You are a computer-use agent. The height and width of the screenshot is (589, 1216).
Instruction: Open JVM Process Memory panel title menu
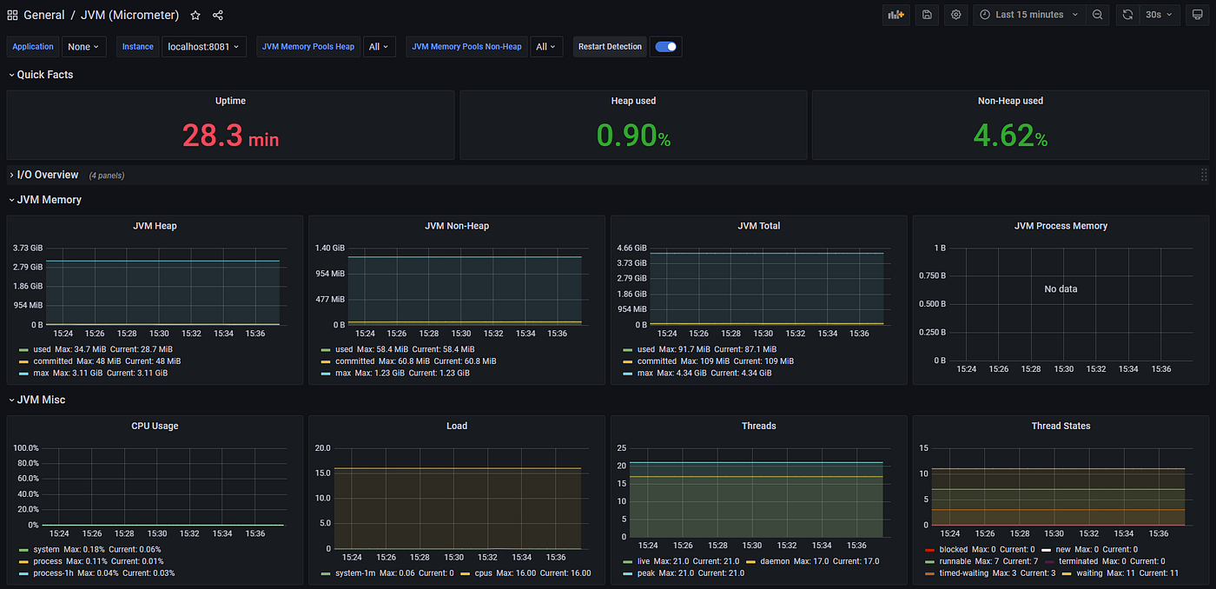(1061, 226)
